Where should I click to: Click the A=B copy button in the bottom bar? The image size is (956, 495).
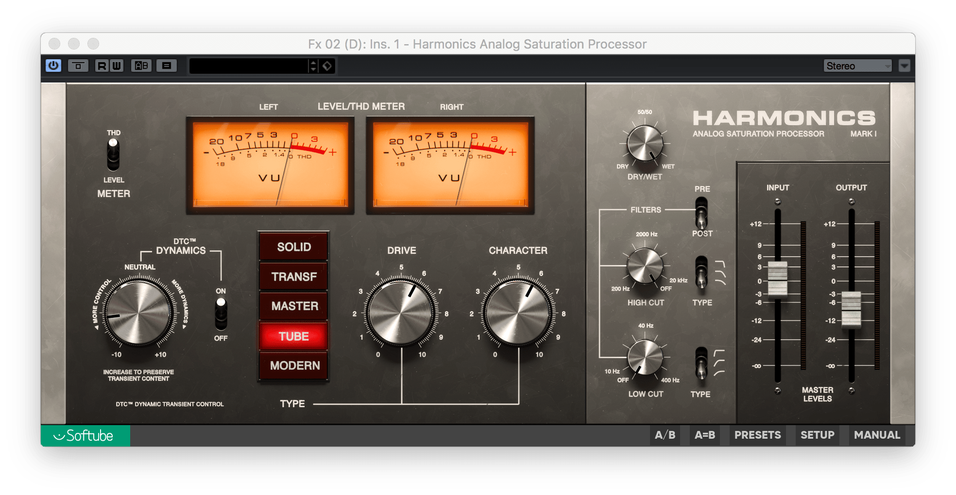[x=704, y=435]
